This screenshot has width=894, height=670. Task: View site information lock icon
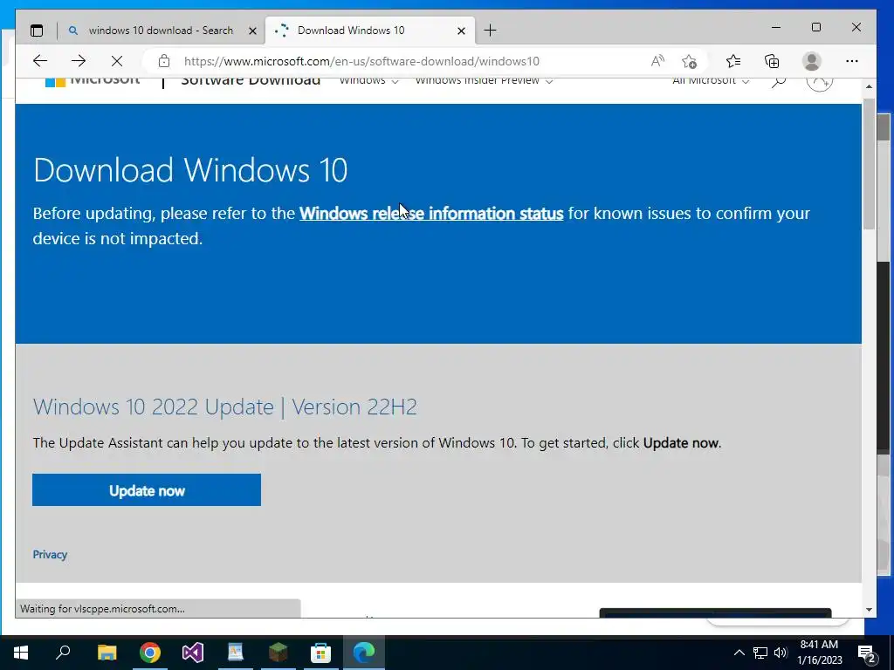[164, 61]
